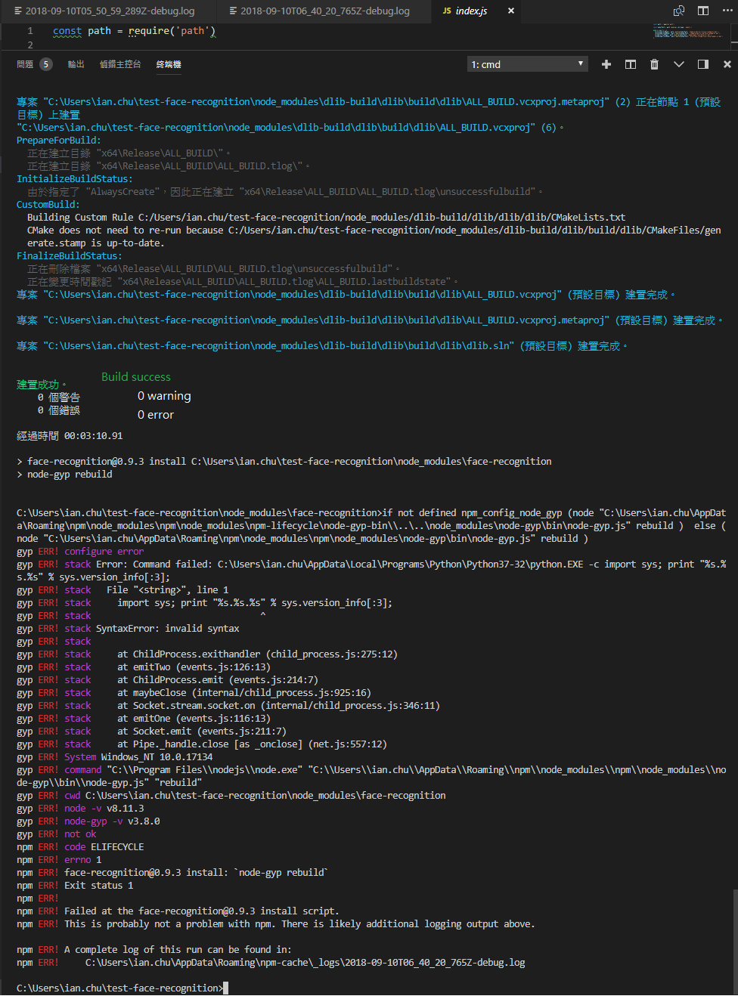The width and height of the screenshot is (738, 996).
Task: Switch to the 問題 (Problems) panel tab
Action: click(x=25, y=64)
